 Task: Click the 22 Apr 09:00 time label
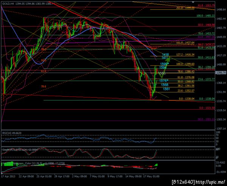[x=26, y=177]
